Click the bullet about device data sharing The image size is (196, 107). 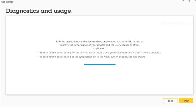coord(100,53)
